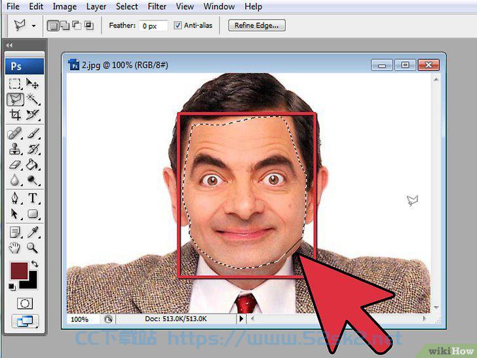Select the Eyedropper tool
The width and height of the screenshot is (477, 358).
[33, 232]
